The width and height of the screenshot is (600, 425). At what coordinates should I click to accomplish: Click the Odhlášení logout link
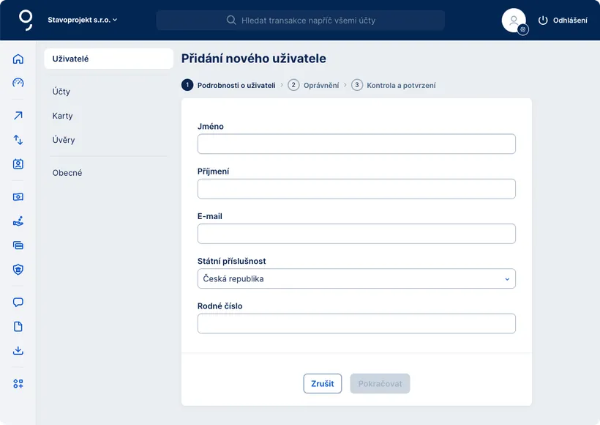pos(563,21)
